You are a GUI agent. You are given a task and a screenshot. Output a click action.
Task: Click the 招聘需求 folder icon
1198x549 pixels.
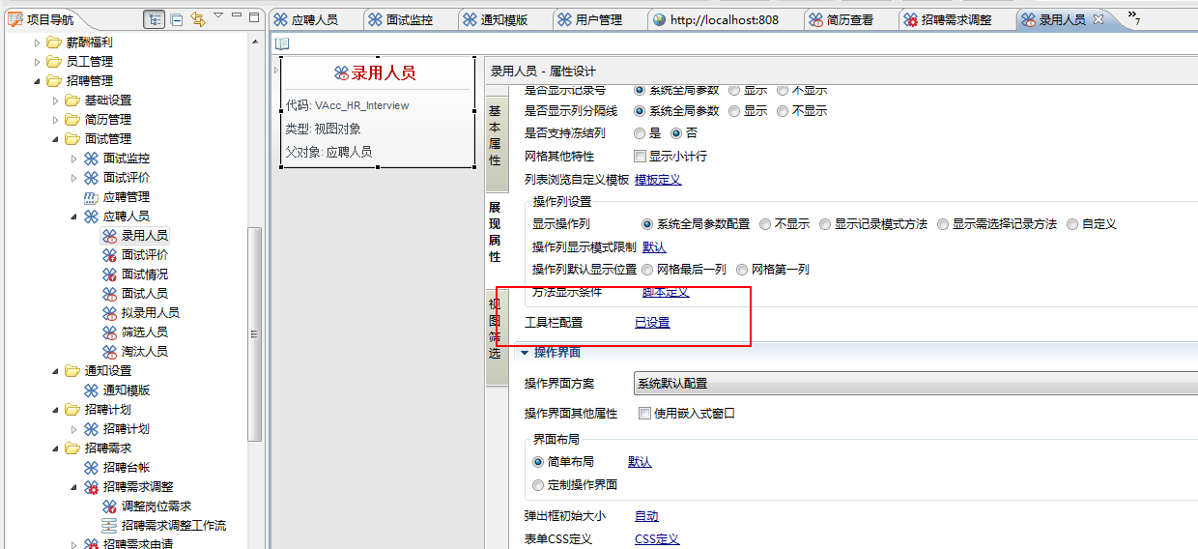point(72,448)
